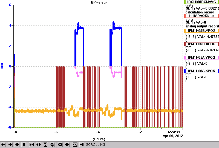Select the IBC1H00BCMAVG curve in legend

[x=201, y=2]
